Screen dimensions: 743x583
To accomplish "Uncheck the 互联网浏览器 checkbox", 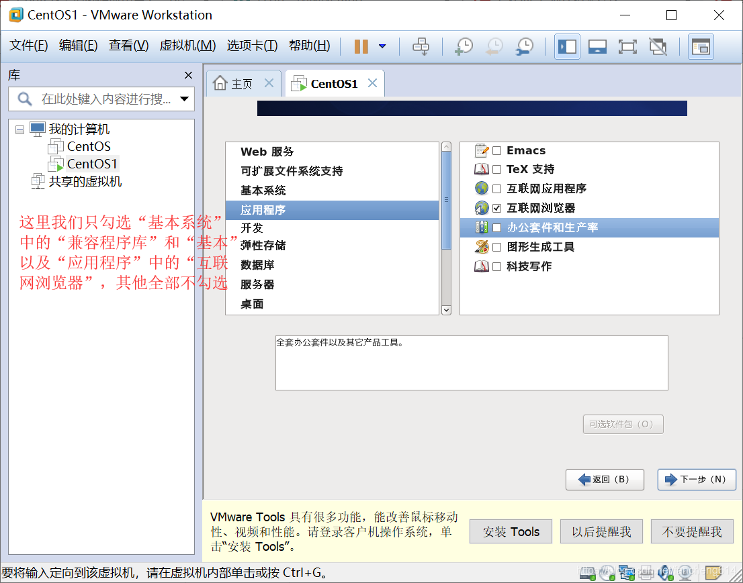I will point(496,208).
